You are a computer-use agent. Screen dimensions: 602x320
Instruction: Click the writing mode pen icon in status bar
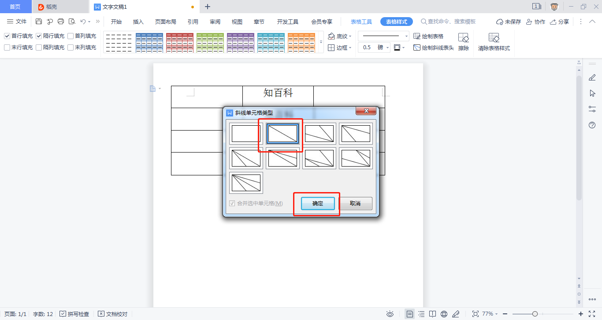pyautogui.click(x=456, y=314)
